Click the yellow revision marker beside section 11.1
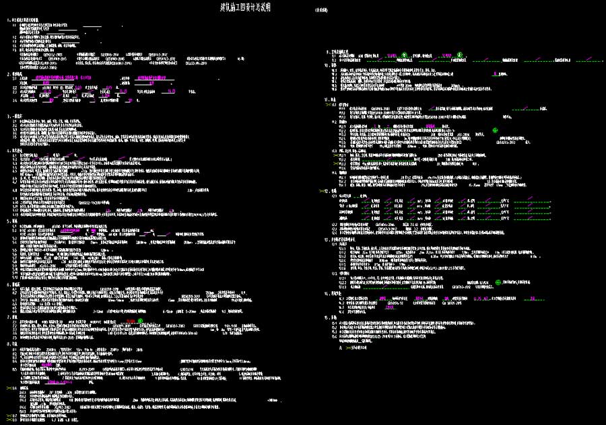 (329, 105)
